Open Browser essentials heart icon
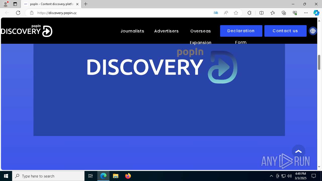The image size is (322, 181). (x=295, y=13)
